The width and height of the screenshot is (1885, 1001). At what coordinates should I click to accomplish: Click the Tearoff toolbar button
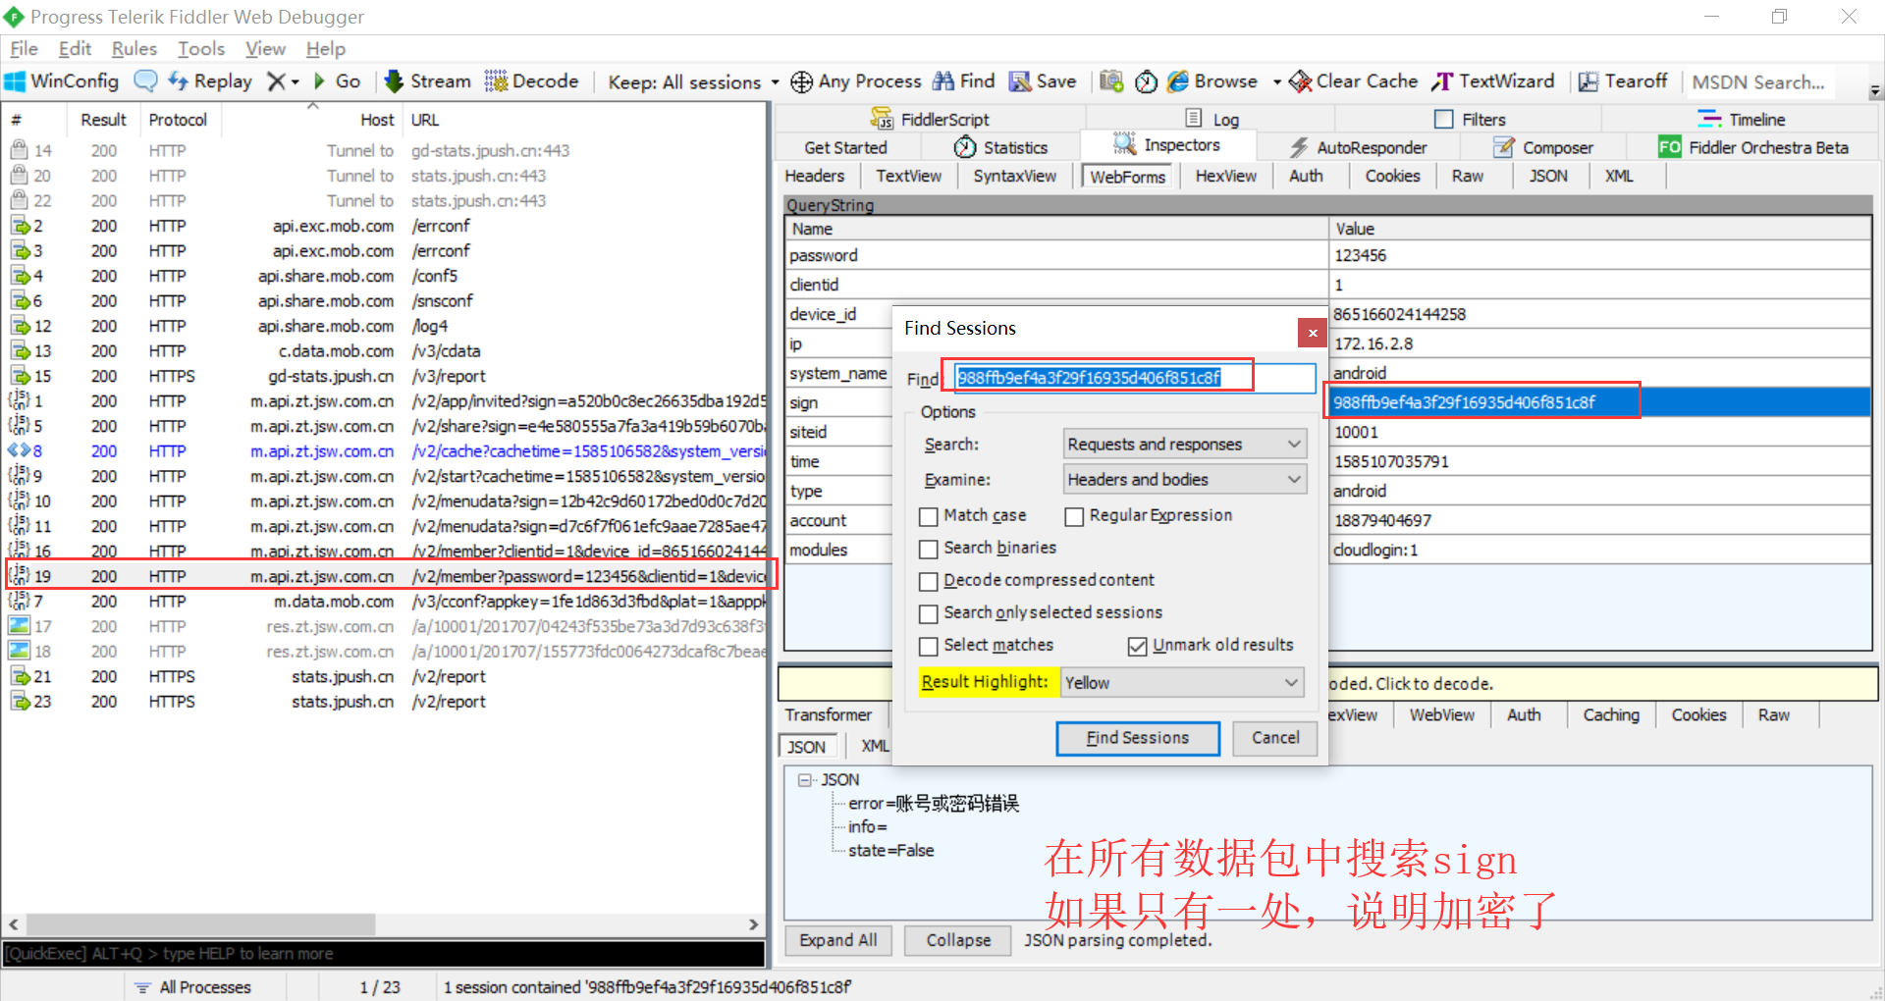[1623, 81]
